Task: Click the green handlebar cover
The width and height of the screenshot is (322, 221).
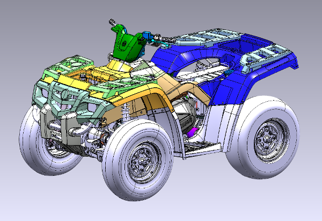Action: [x=127, y=45]
